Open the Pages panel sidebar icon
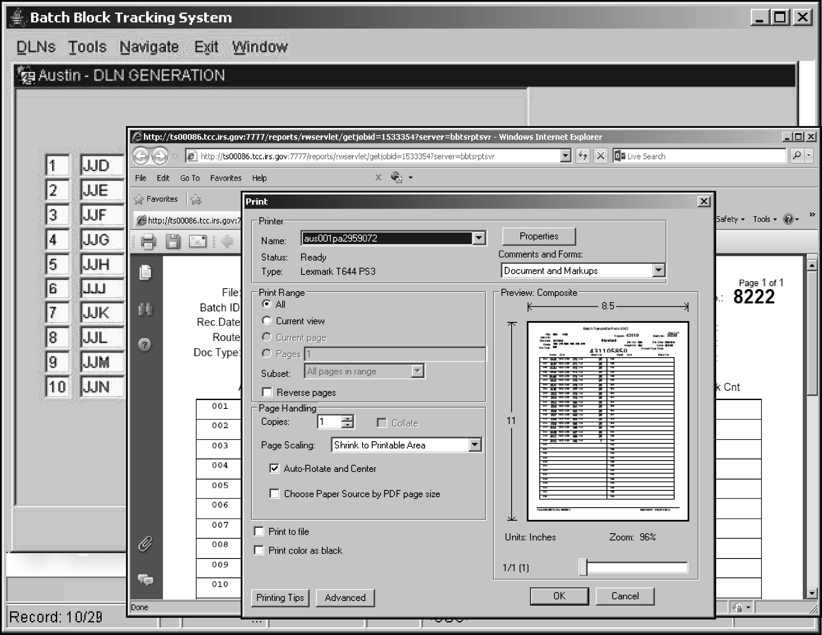 [145, 272]
